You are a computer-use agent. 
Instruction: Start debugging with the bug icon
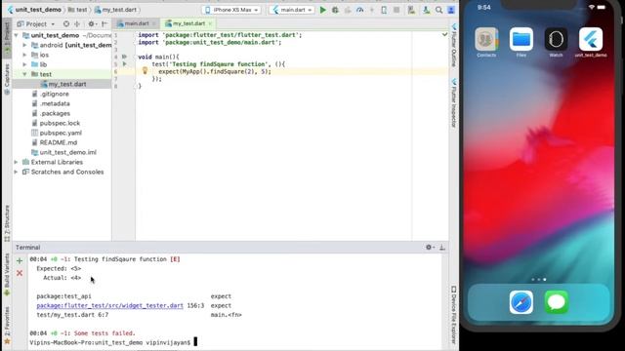(335, 10)
